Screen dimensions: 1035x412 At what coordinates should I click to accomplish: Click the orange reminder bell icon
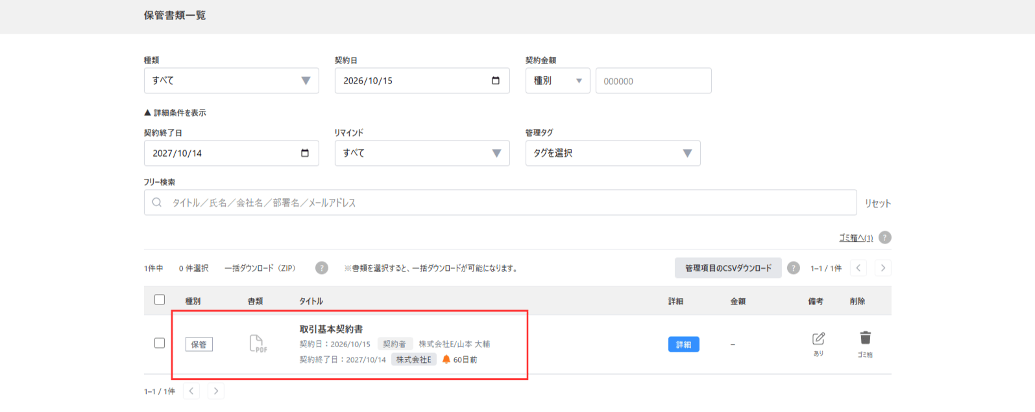[446, 360]
